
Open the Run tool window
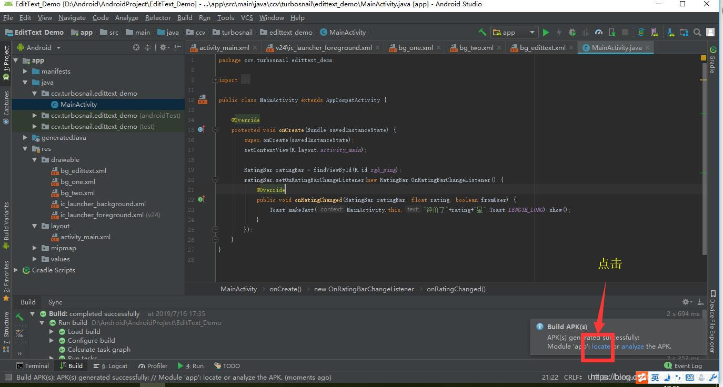(x=190, y=366)
